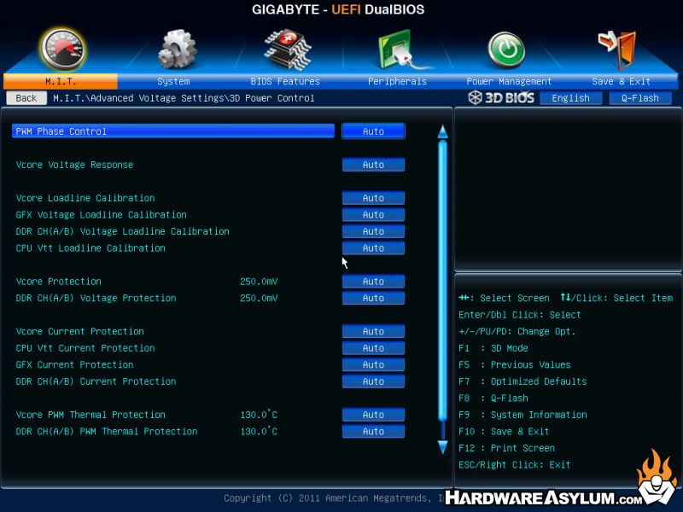The height and width of the screenshot is (512, 683).
Task: Open CPU Vtt Loadline Calibration Auto dropdown
Action: coord(373,247)
